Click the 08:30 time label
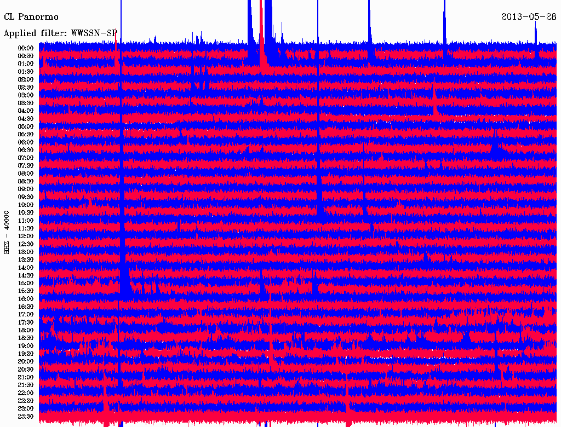 [26, 181]
